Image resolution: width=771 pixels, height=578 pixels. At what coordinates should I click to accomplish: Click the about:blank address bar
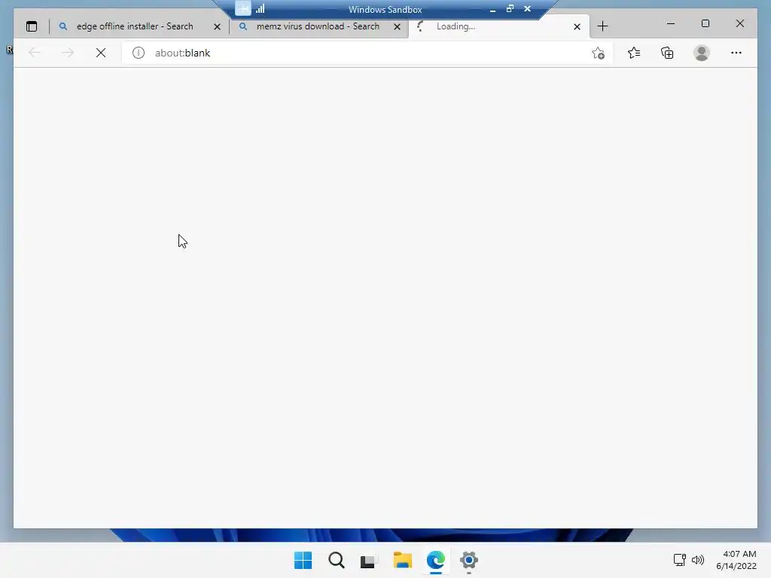(x=367, y=53)
